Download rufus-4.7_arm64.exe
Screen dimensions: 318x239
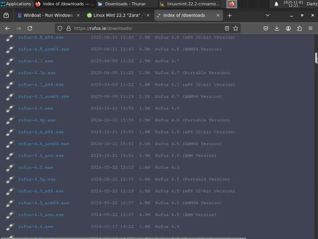tap(43, 96)
